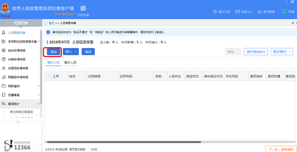Click the horizontal scrollbar below the table

(124, 142)
